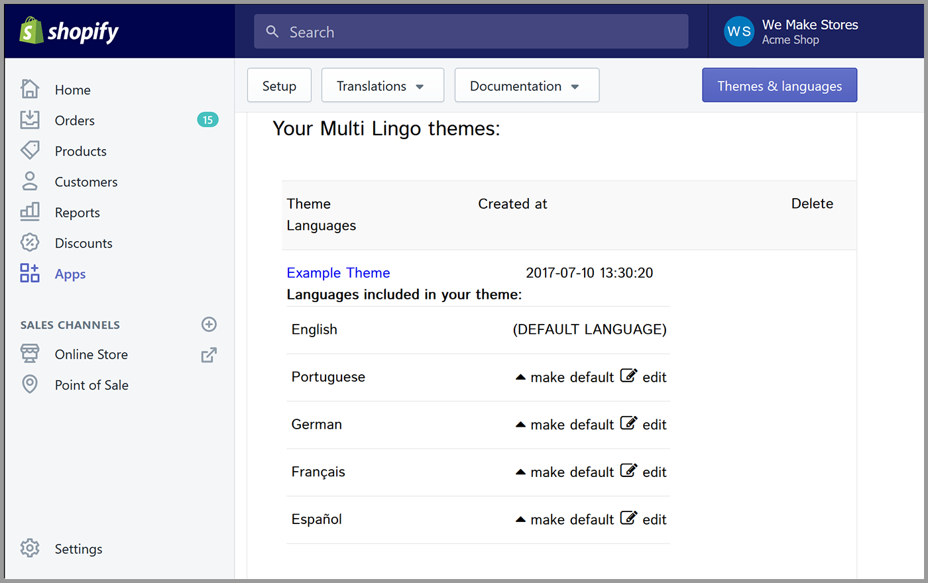Click the Settings gear icon
Image resolution: width=928 pixels, height=583 pixels.
(x=30, y=548)
